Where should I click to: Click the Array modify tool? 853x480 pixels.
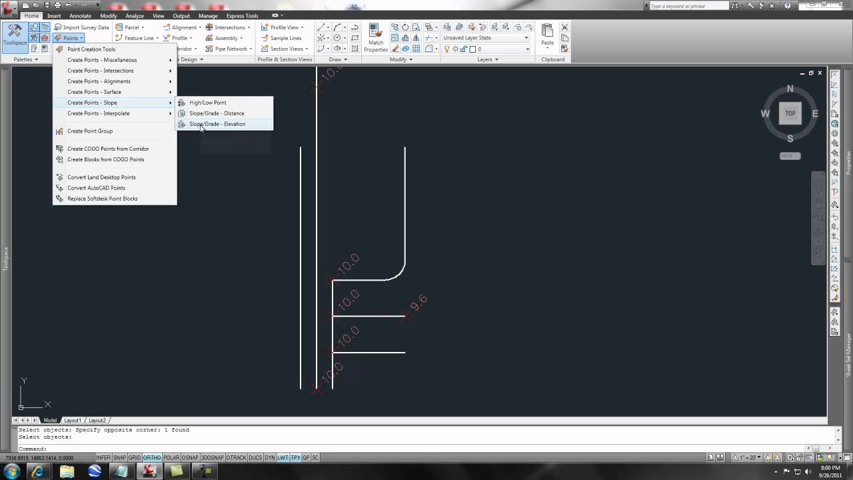pos(416,49)
